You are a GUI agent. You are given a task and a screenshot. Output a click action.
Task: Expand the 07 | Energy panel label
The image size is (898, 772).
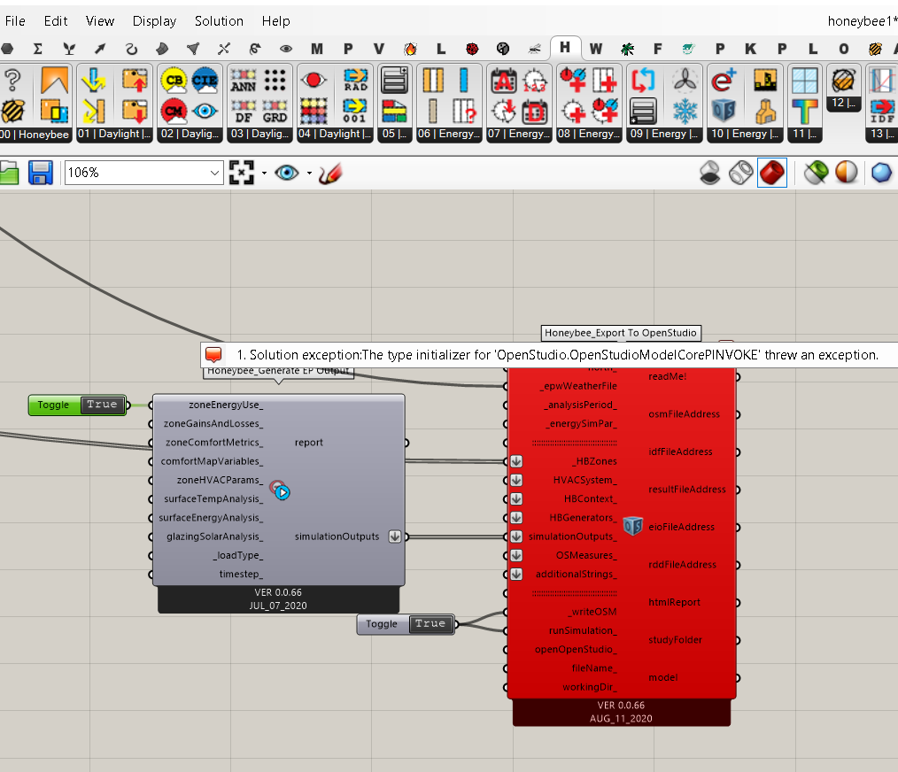click(519, 134)
